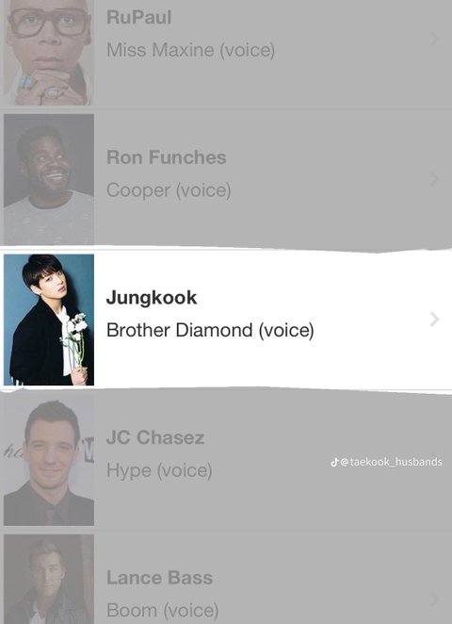
Task: Open the @taekook_husbands watermark handle
Action: pyautogui.click(x=392, y=462)
